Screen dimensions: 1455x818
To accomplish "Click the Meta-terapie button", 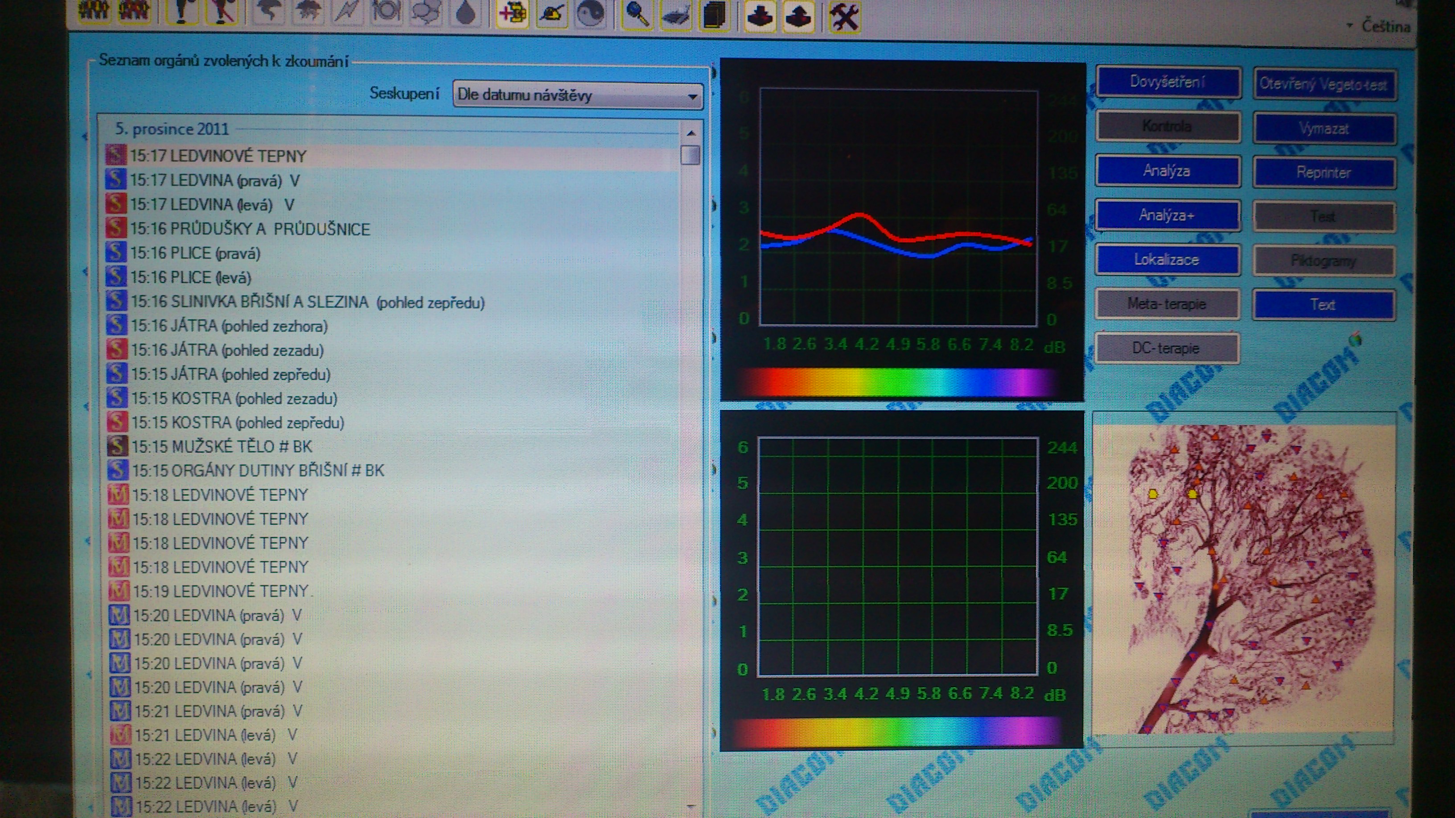I will pos(1167,304).
